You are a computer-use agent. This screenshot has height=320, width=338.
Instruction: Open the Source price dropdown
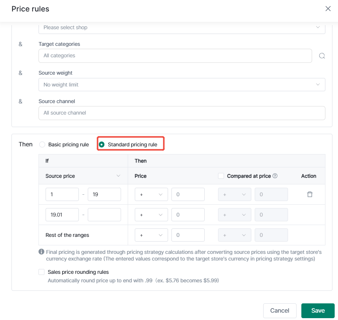[x=83, y=176]
